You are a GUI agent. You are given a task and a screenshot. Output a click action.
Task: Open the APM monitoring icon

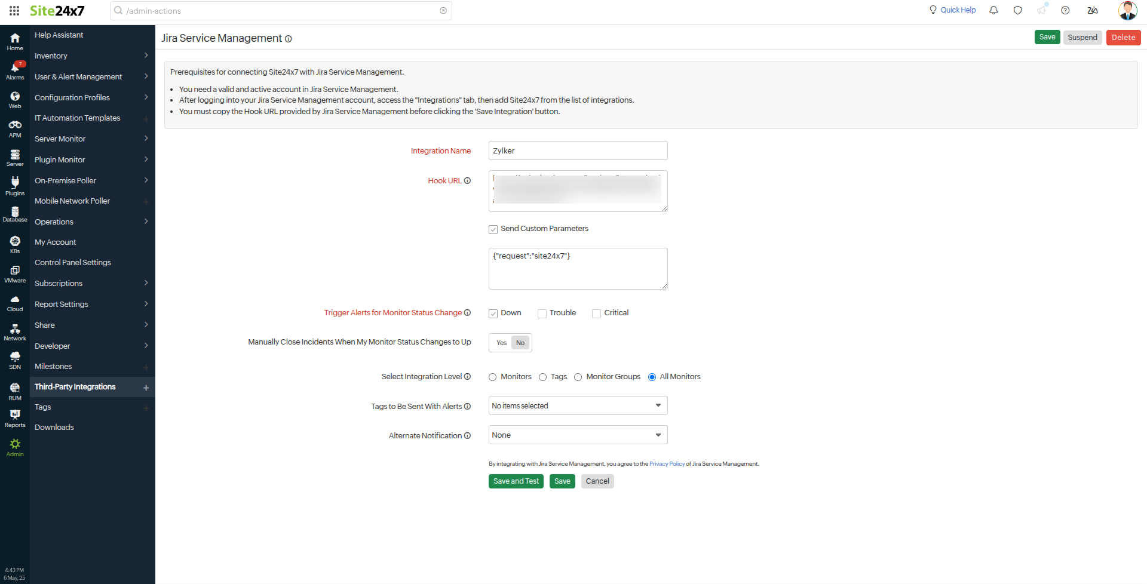click(15, 128)
